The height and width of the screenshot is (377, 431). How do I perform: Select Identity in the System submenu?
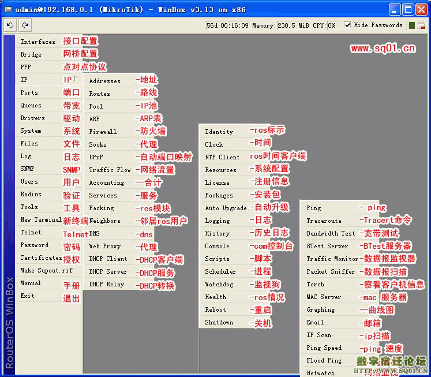pos(235,132)
